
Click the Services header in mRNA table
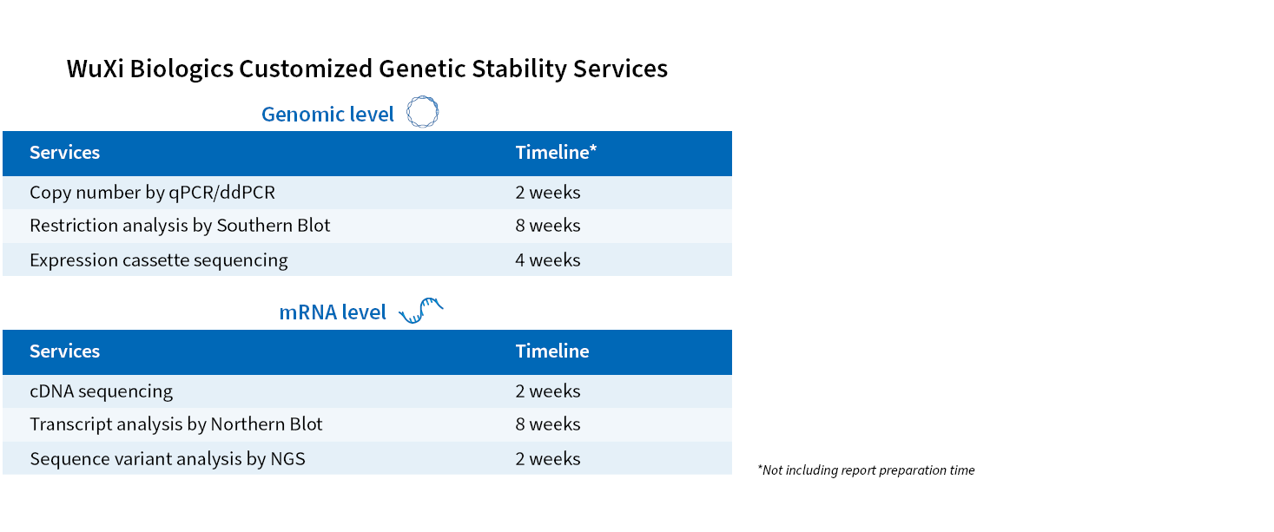pos(65,351)
